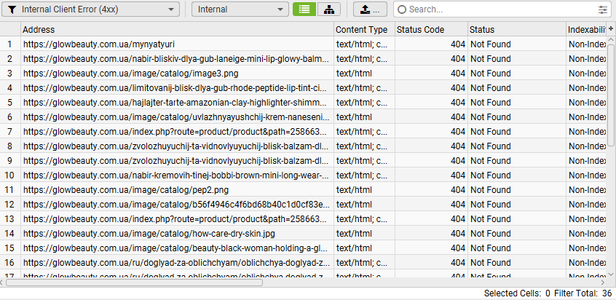The image size is (616, 300).
Task: Open the Internal Client Error (4xx) filter dropdown
Action: [91, 9]
